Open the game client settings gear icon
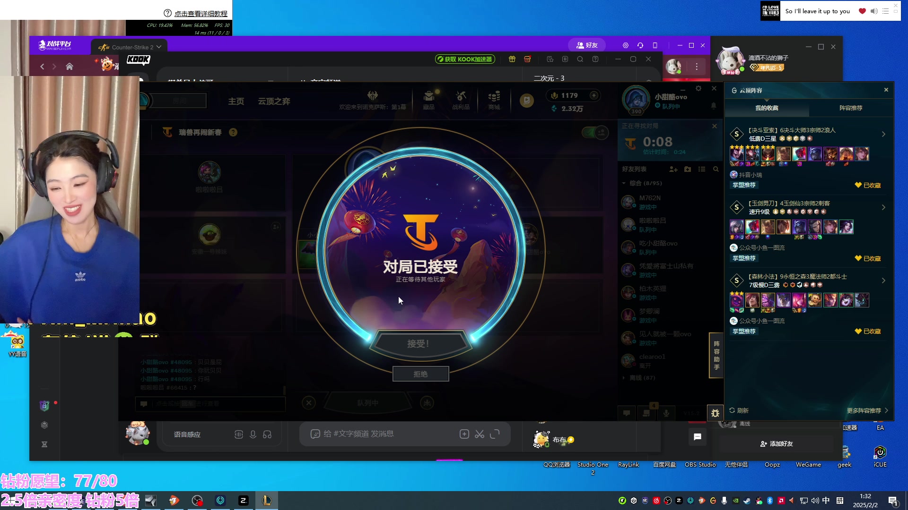 [698, 88]
